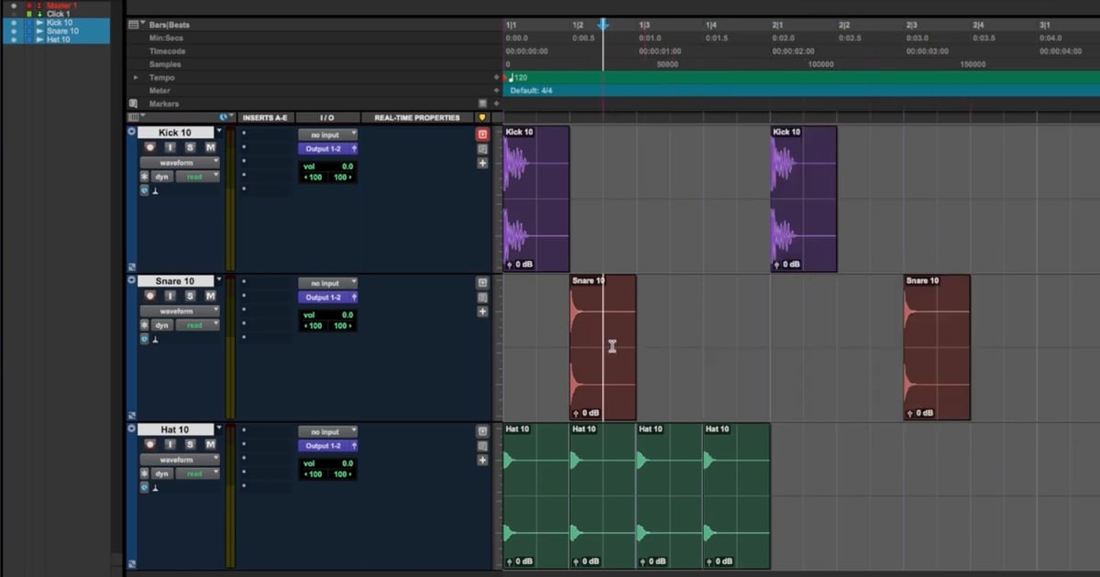Screen dimensions: 1100x577
Task: Open the waveform view selector on Kick 10
Action: coord(176,162)
